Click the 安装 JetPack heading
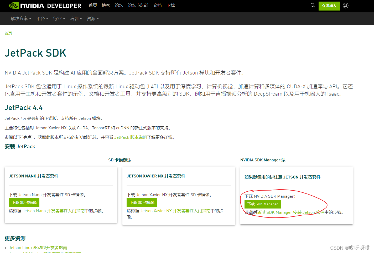 pyautogui.click(x=20, y=147)
